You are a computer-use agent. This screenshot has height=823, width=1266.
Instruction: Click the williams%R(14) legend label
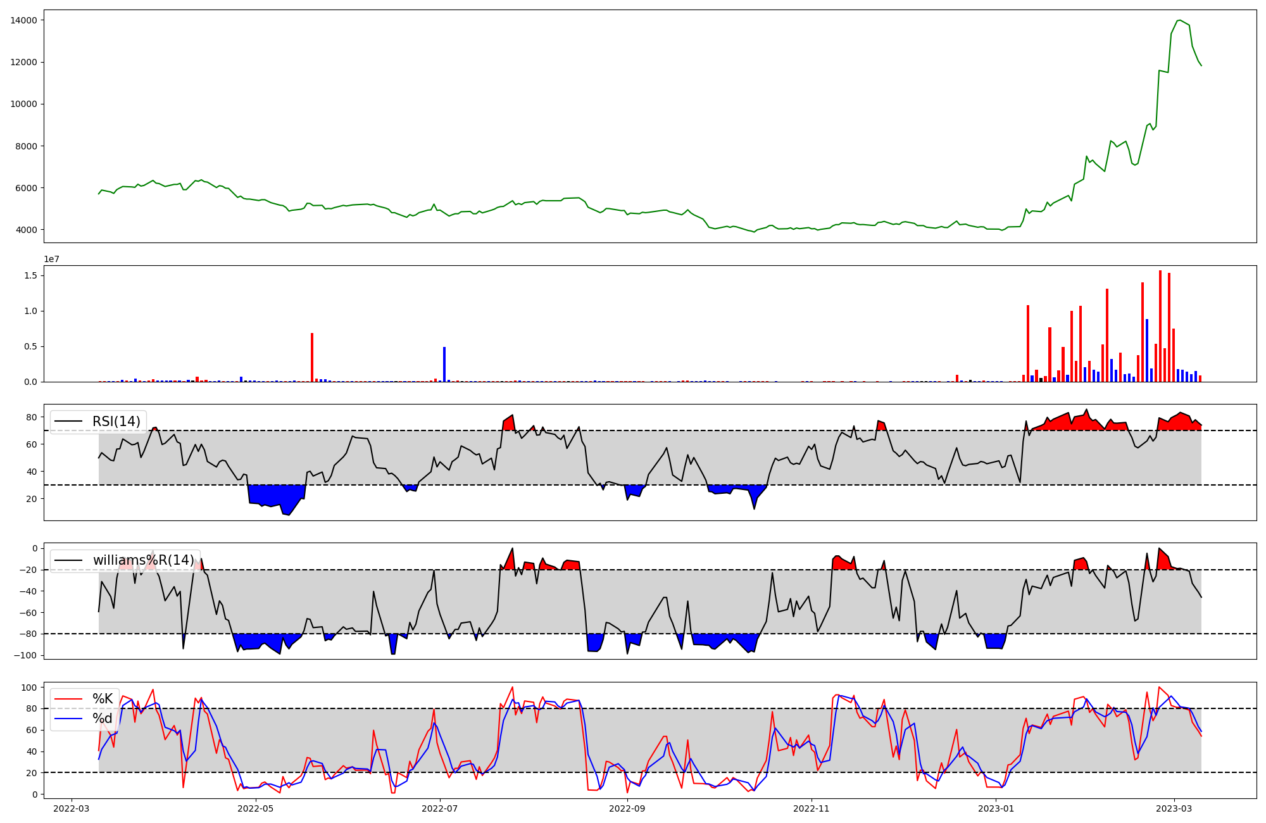143,560
